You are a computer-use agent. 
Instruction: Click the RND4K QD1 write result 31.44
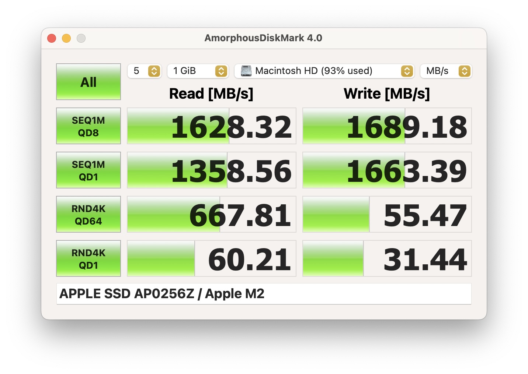click(387, 258)
